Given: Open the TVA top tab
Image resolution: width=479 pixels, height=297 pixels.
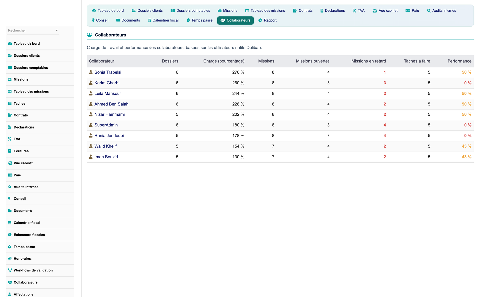Looking at the screenshot, I should pyautogui.click(x=359, y=11).
